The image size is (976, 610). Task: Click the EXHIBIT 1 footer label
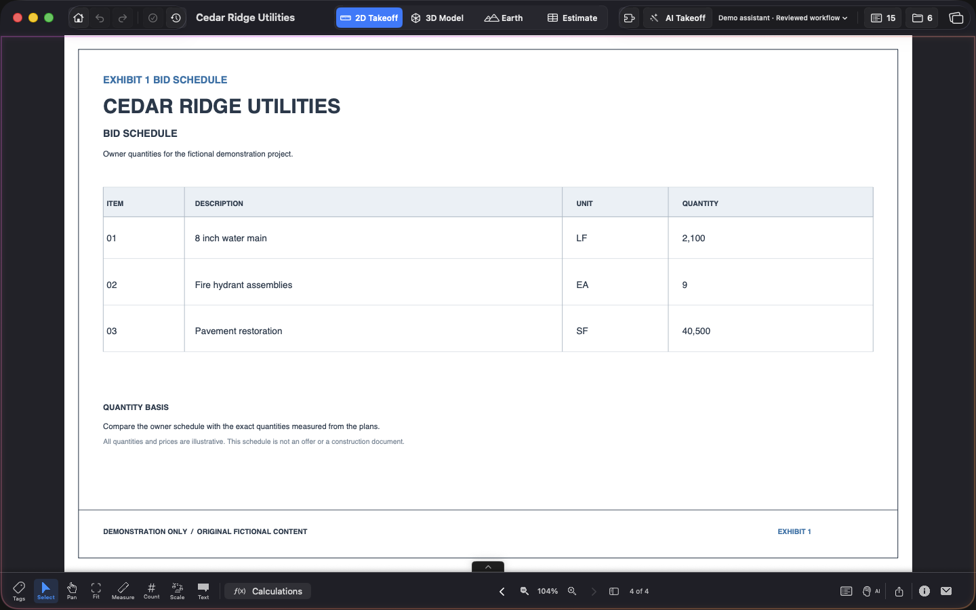[794, 532]
